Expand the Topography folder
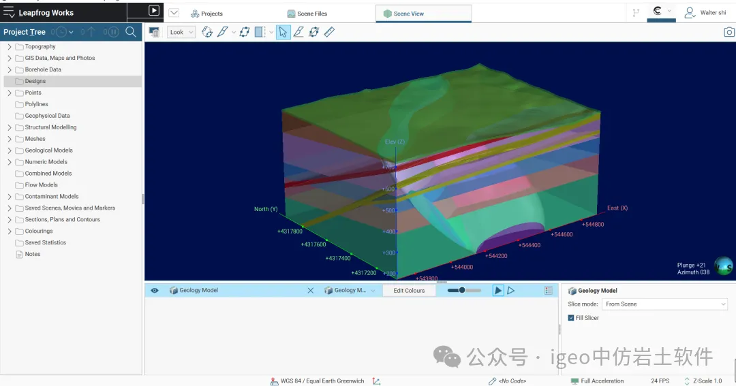 [10, 47]
